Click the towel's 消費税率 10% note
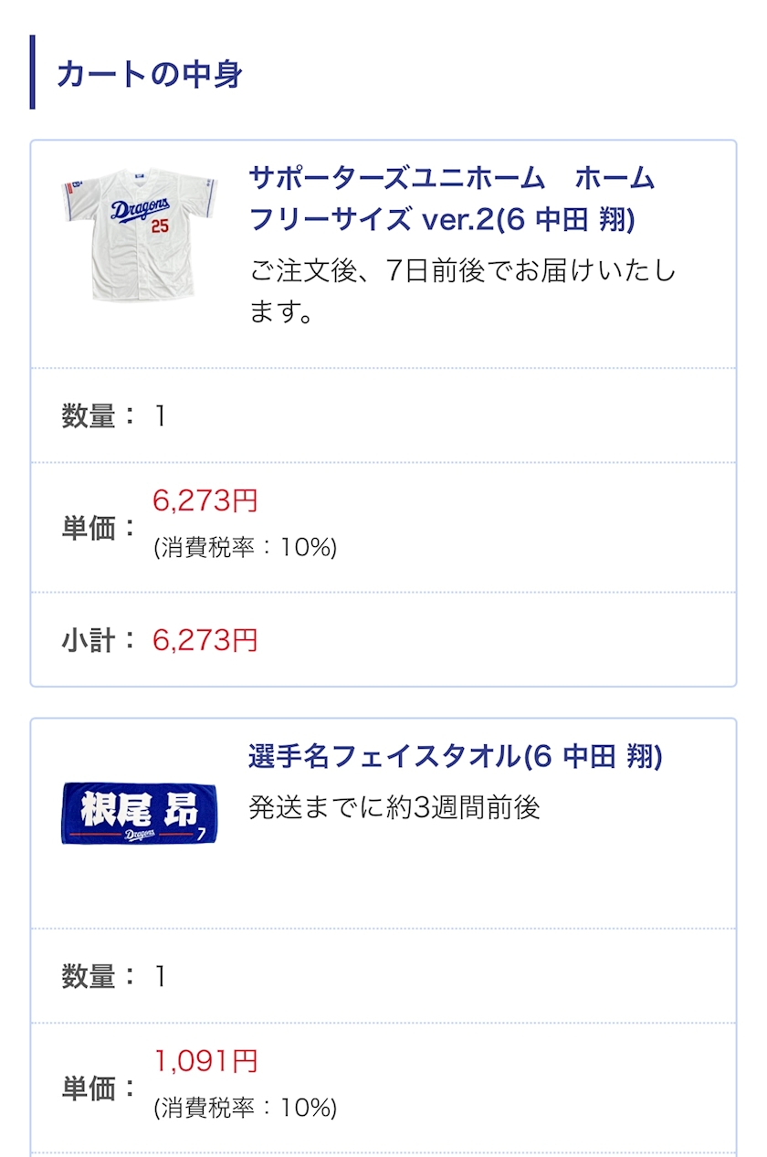 click(245, 1109)
